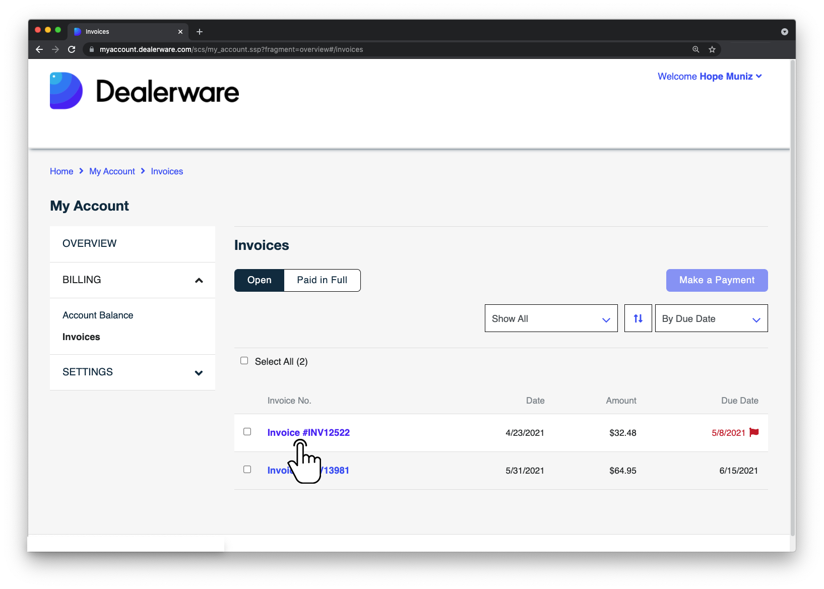824x589 pixels.
Task: Click the Make a Payment button
Action: 717,280
